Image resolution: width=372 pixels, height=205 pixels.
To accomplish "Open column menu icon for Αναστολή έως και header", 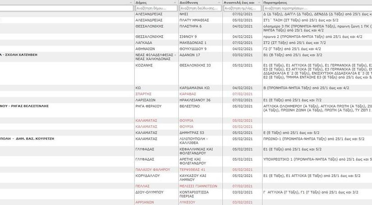I will pos(259,3).
